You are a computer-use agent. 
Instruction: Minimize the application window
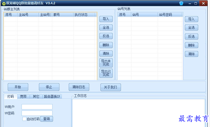point(190,3)
